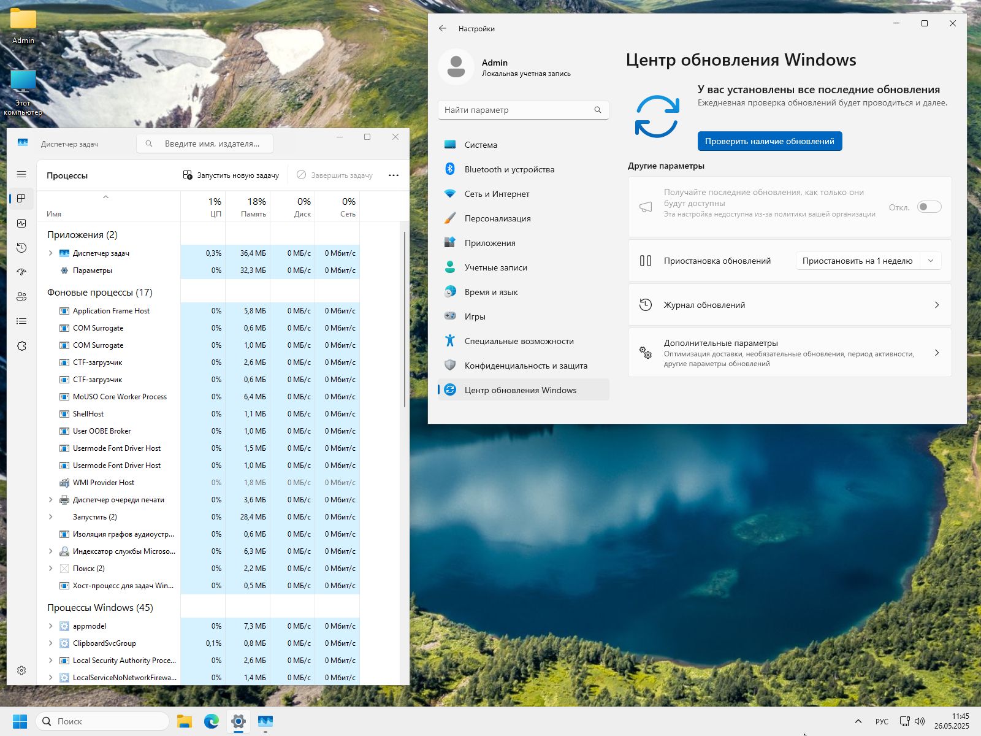Image resolution: width=981 pixels, height=736 pixels.
Task: Click network icon in system tray
Action: point(904,721)
